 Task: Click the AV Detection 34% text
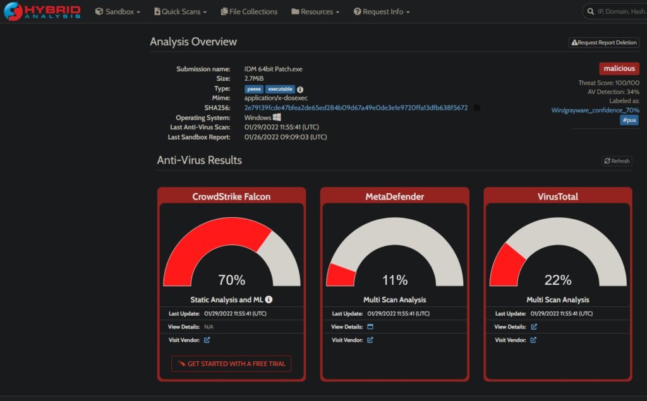tap(613, 92)
